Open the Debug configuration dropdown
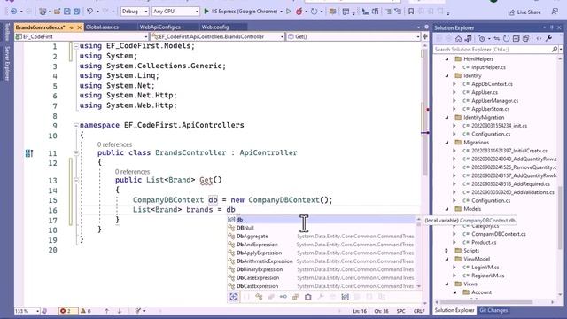This screenshot has width=567, height=319. 135,12
